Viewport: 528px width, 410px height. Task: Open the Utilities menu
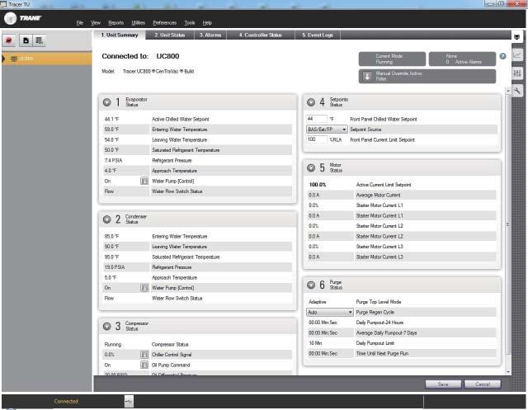click(138, 23)
